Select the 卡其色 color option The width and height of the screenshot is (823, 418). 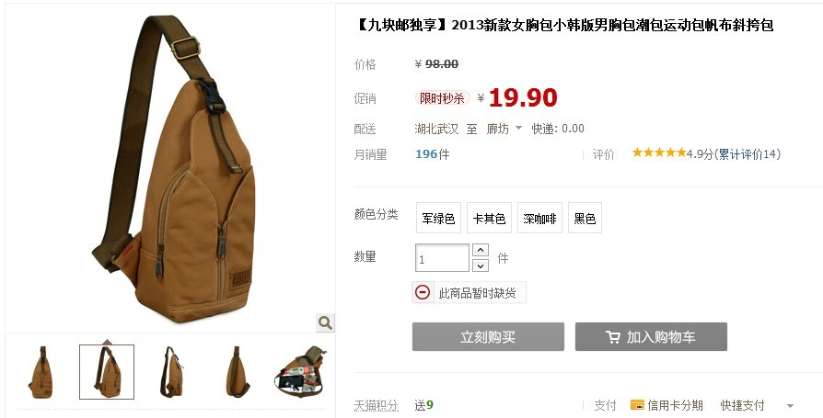(489, 218)
